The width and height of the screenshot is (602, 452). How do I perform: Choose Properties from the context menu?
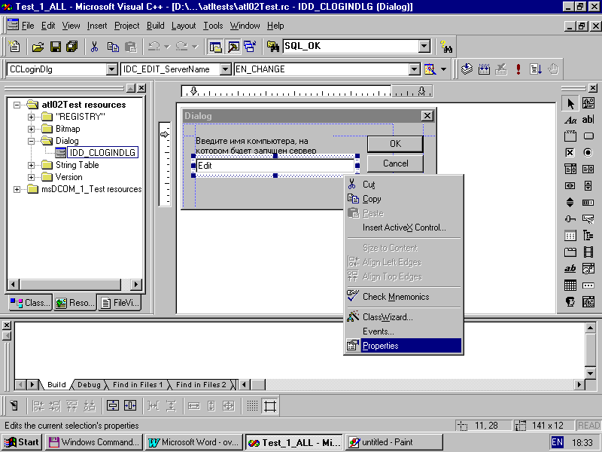click(x=403, y=346)
